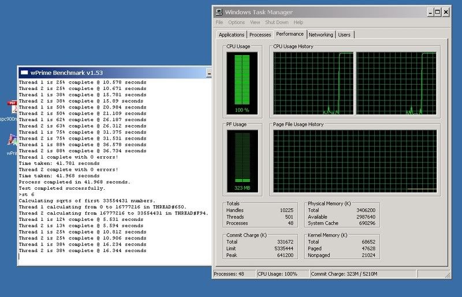462x297 pixels.
Task: Click the Processes value 48 in Totals
Action: 290,223
